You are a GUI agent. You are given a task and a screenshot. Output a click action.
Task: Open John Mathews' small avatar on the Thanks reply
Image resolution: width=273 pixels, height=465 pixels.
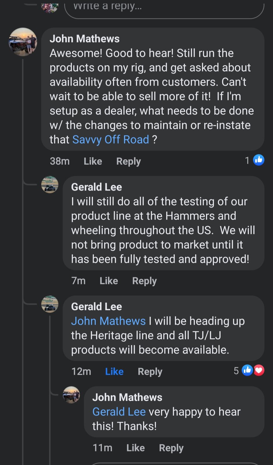(71, 395)
